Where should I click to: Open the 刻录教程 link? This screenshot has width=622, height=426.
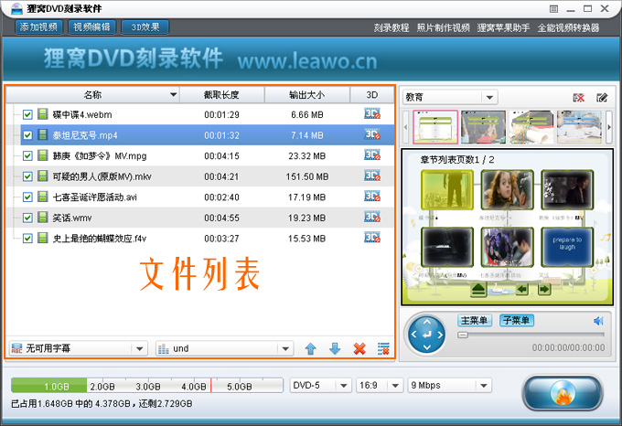click(391, 27)
